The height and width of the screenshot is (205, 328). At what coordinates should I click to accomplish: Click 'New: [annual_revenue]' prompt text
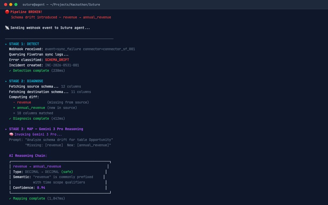tap(89, 145)
